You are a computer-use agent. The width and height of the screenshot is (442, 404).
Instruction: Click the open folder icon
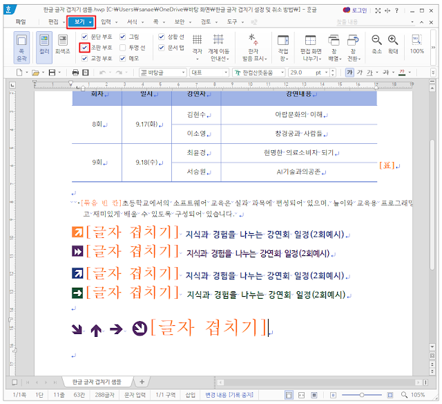[x=35, y=73]
